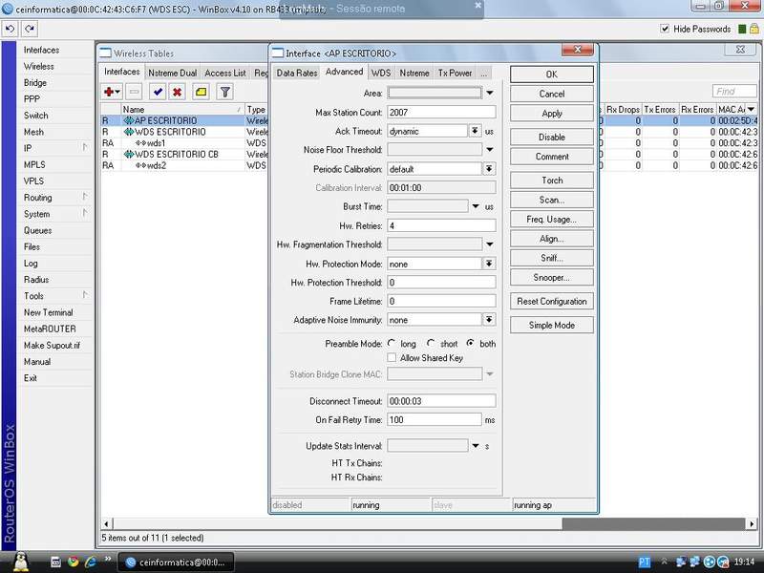Click the Max Station Count field
The image size is (764, 573).
[x=440, y=113]
